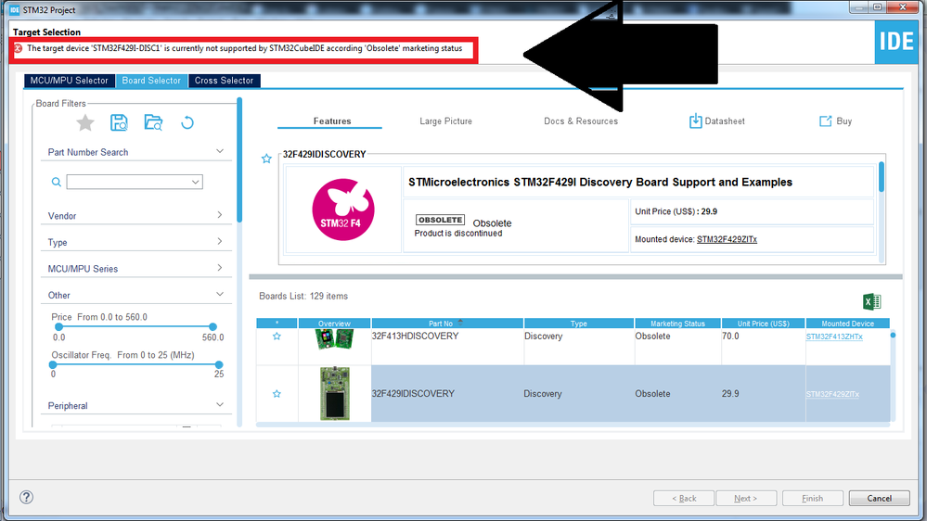Show favorite boards via star filter icon

point(85,123)
